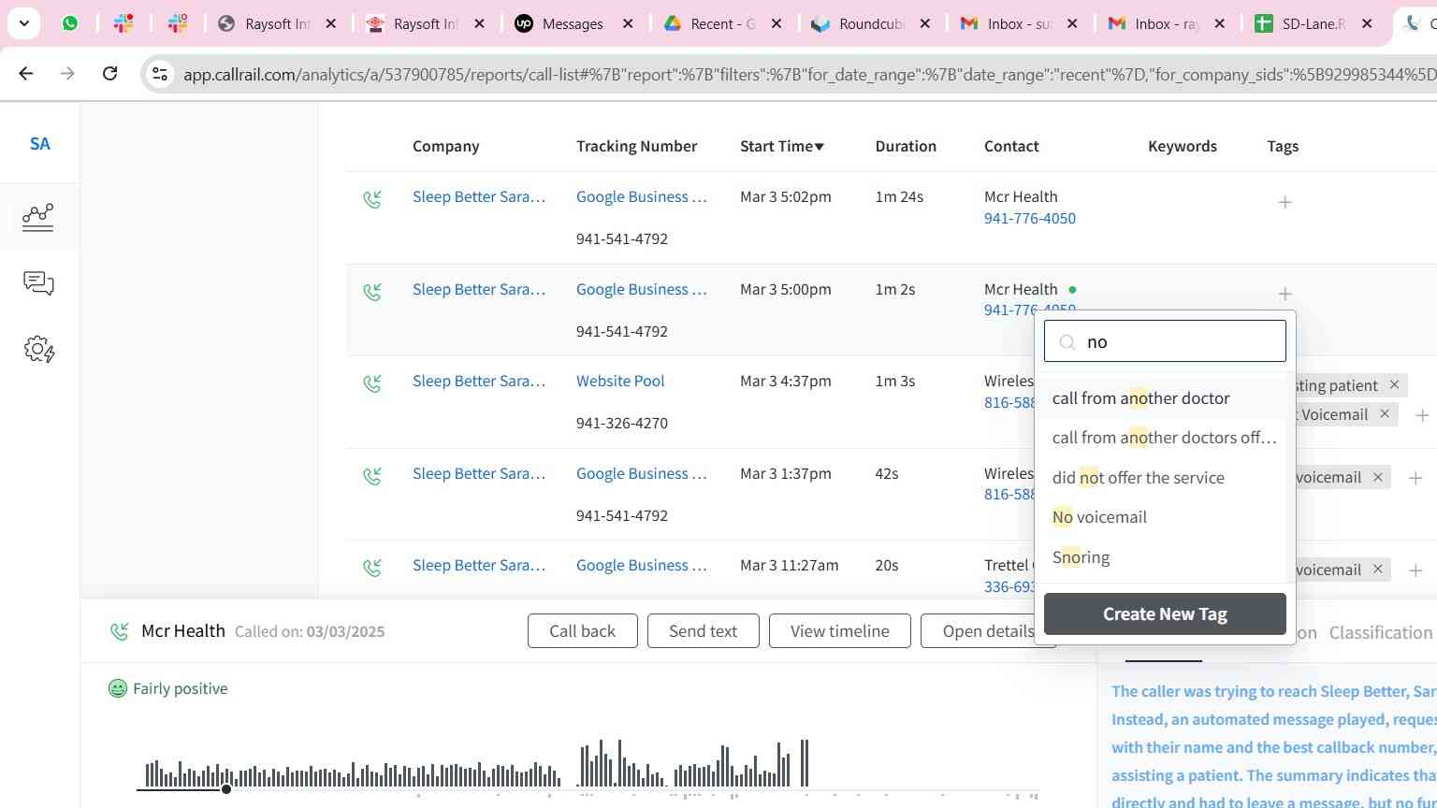This screenshot has width=1437, height=808.
Task: Open the settings gear icon in sidebar
Action: 38,350
